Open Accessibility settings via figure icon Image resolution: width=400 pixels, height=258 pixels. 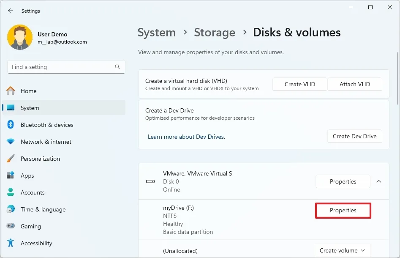pos(11,243)
